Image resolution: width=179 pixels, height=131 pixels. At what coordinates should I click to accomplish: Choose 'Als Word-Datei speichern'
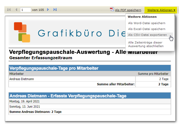click(146, 23)
